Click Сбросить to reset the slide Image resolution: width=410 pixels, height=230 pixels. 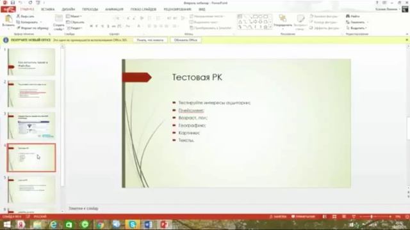[76, 22]
